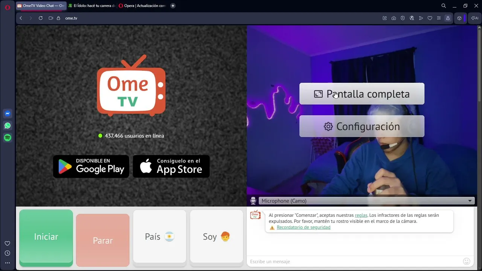Go forward to the next page

click(x=31, y=18)
